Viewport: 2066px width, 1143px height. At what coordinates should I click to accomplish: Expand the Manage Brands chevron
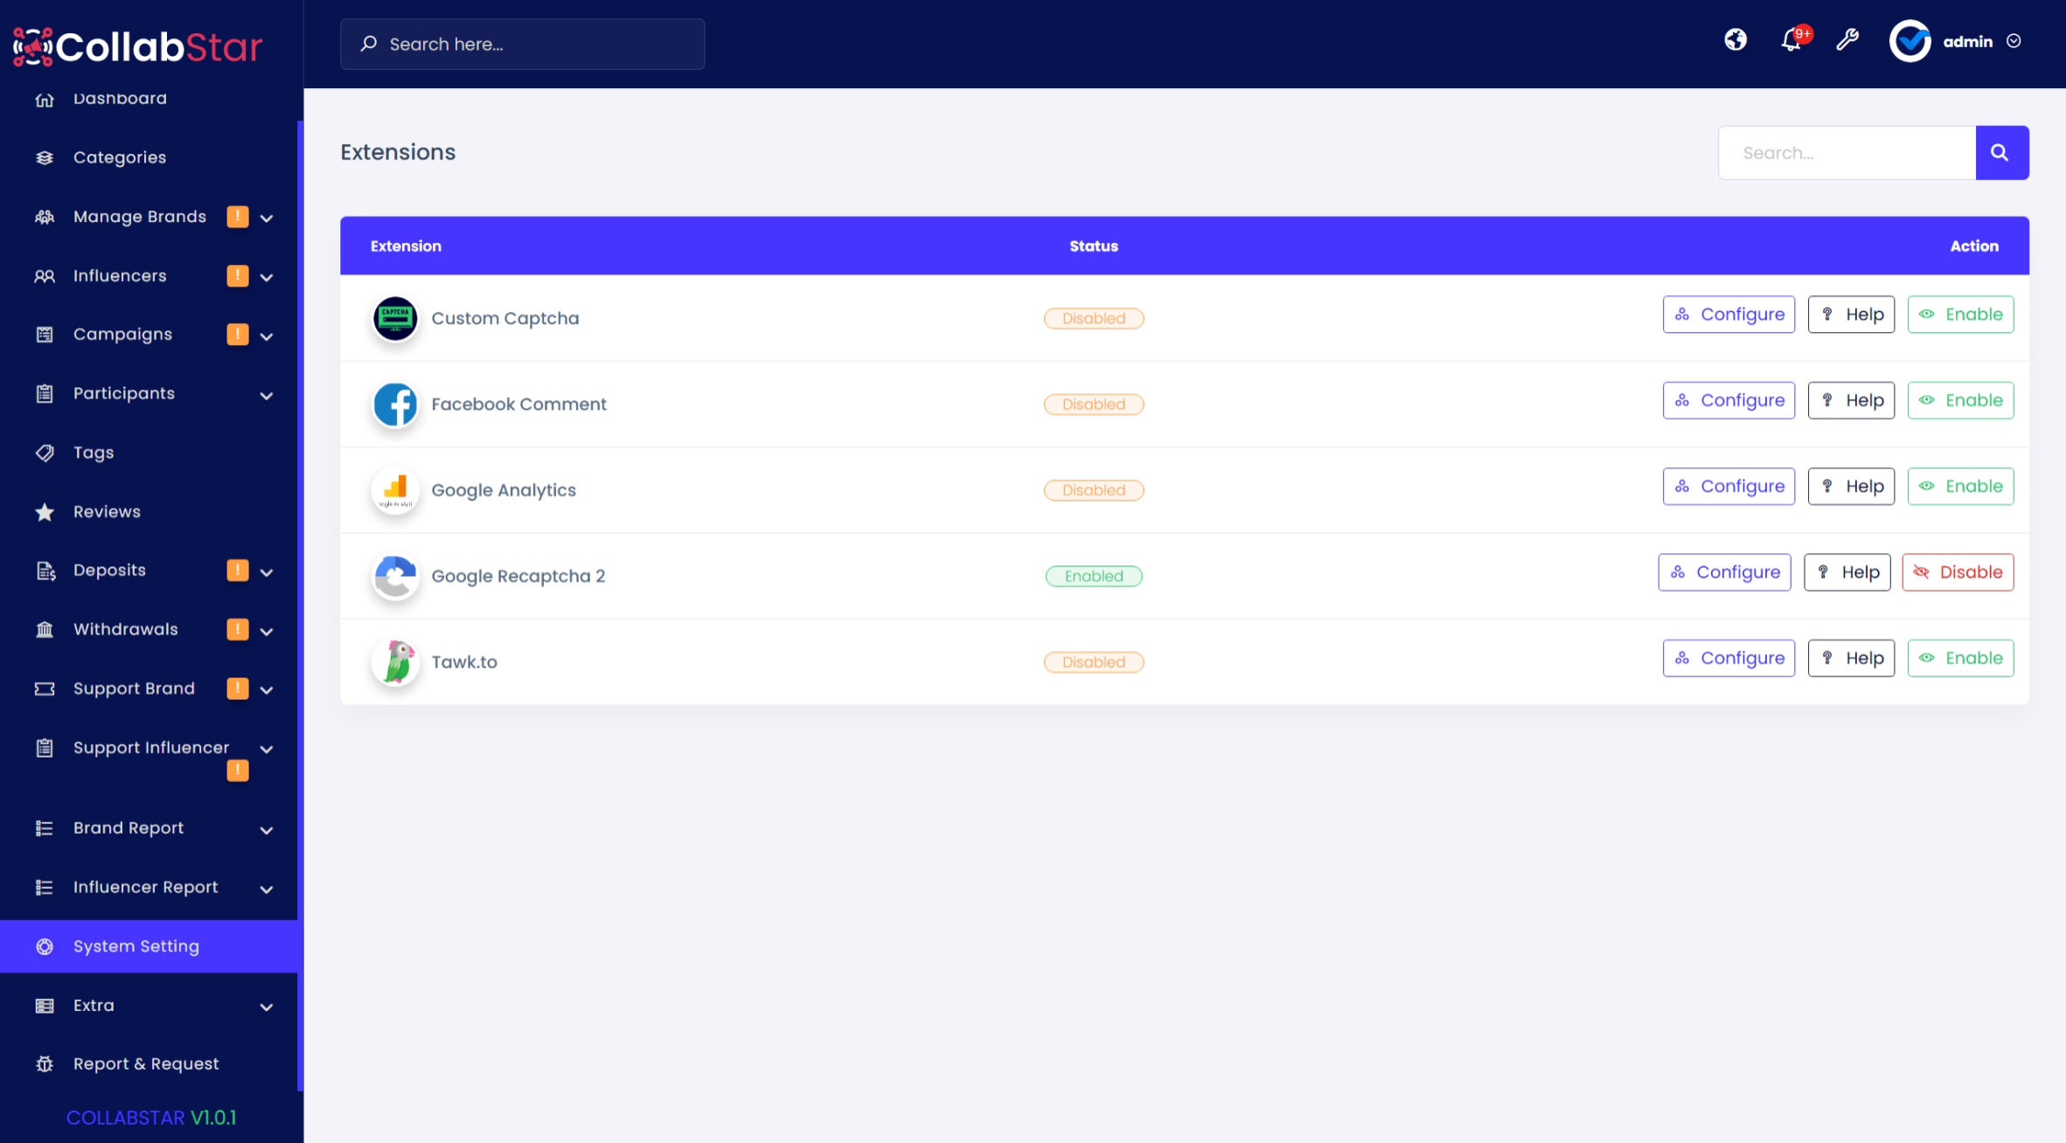[x=267, y=218]
